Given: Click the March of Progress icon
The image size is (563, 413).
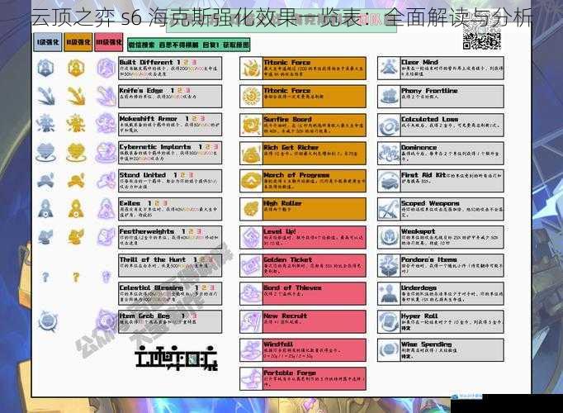Looking at the screenshot, I should click(x=251, y=182).
